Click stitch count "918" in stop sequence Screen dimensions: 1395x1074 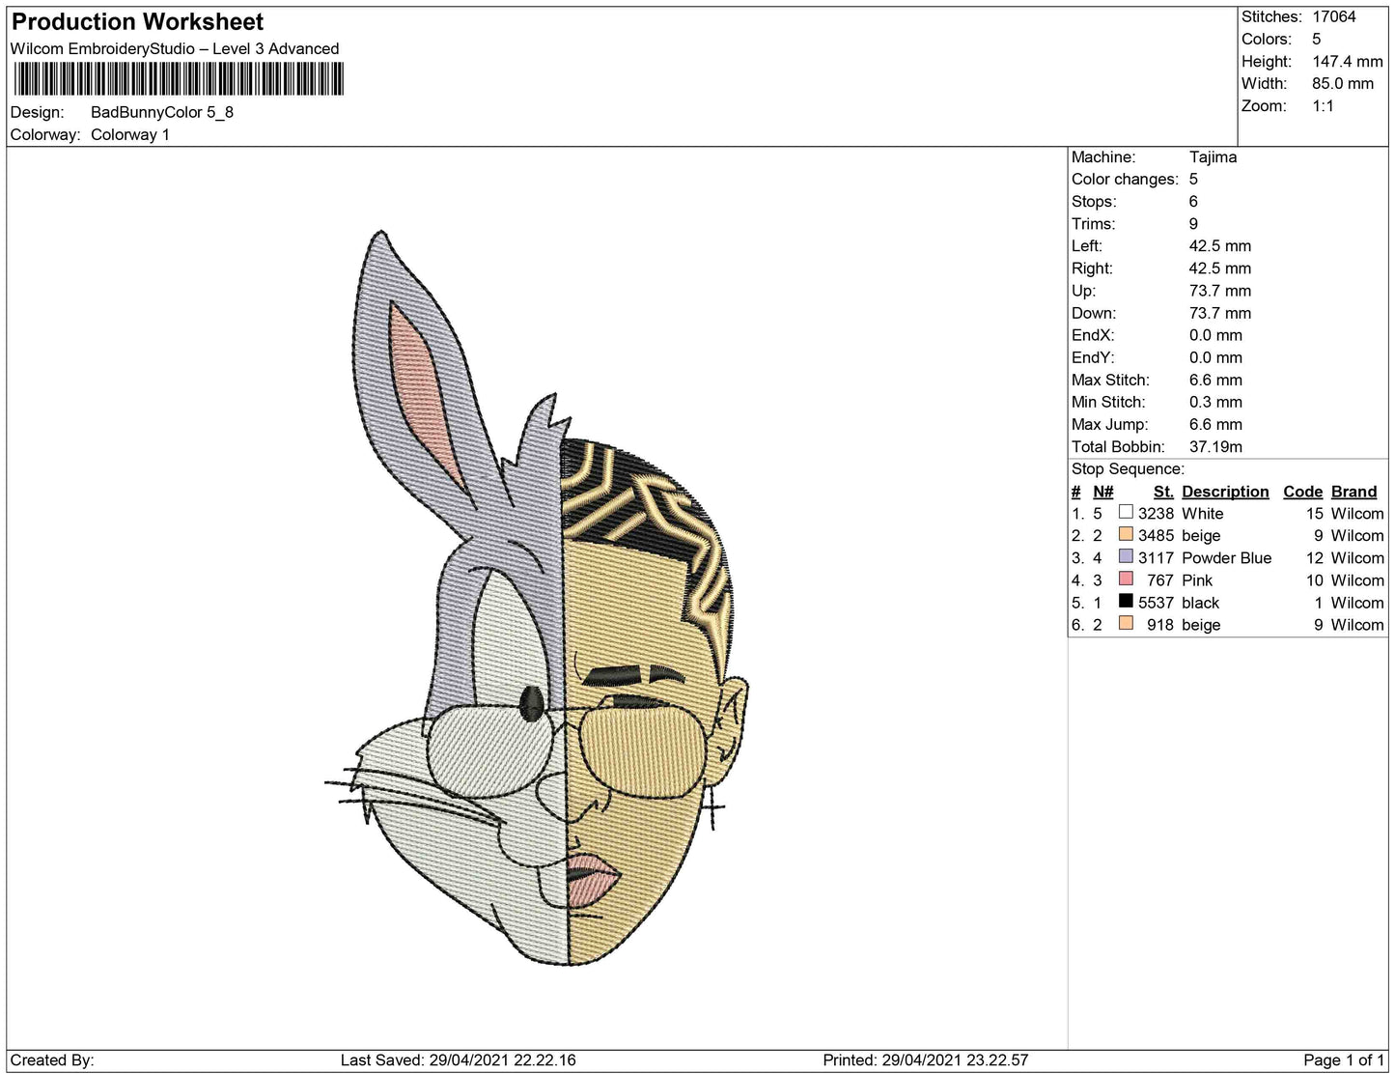(1160, 624)
